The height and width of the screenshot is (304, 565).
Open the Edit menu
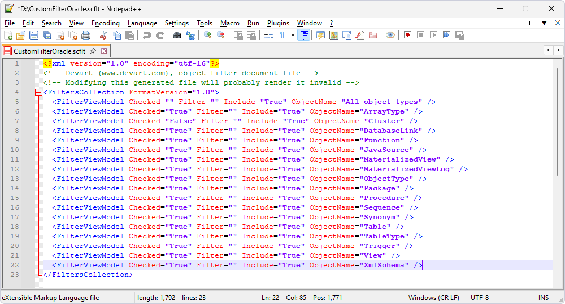[28, 23]
